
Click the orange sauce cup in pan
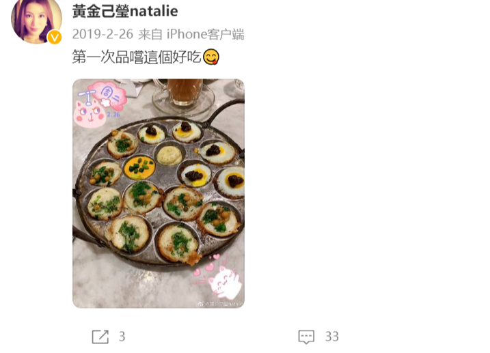(x=139, y=167)
